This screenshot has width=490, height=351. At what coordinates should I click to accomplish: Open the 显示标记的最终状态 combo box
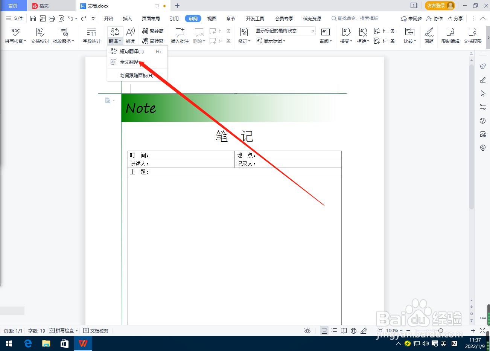(x=285, y=31)
